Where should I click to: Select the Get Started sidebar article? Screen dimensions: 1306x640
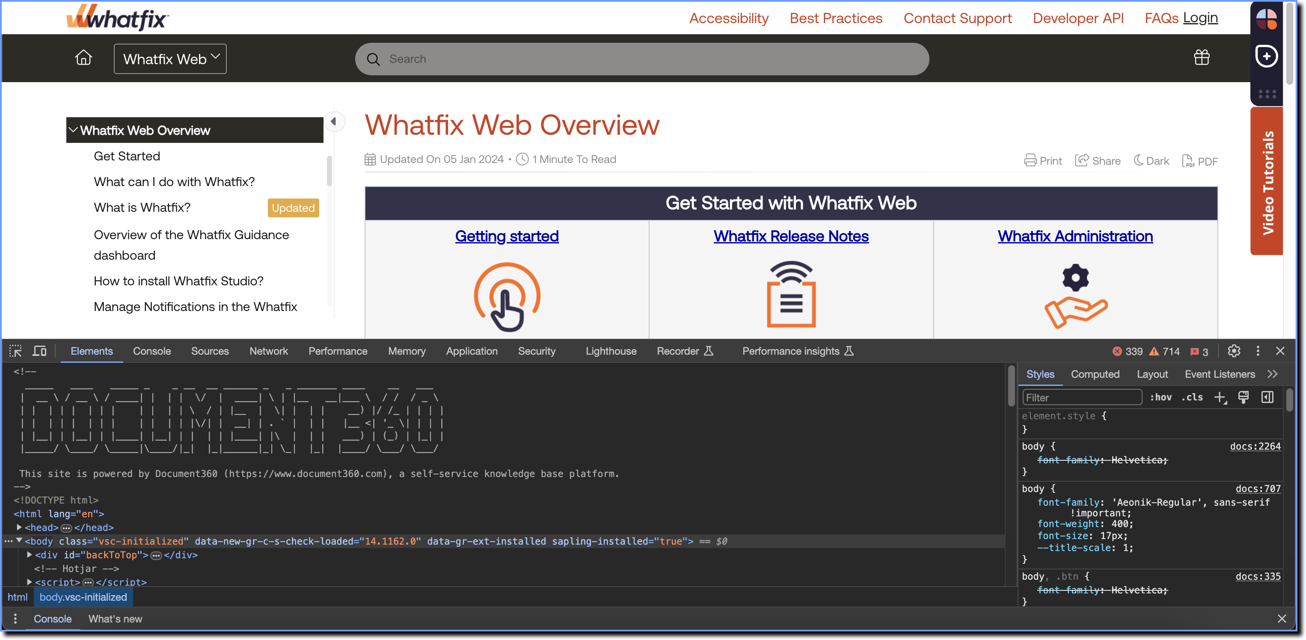pos(127,156)
